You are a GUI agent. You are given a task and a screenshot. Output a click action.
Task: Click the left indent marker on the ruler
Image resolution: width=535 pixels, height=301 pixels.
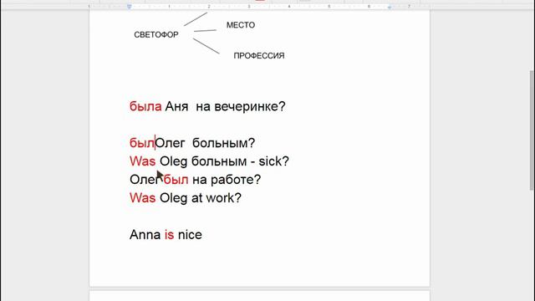[x=129, y=7]
